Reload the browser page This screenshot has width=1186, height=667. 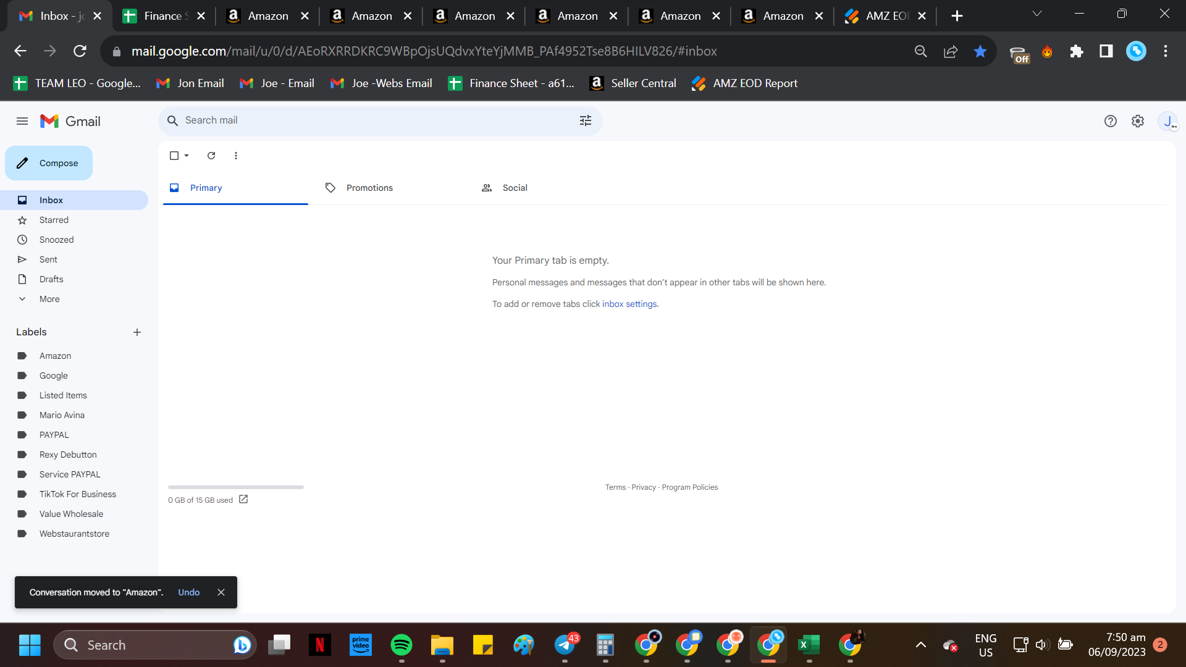(80, 51)
